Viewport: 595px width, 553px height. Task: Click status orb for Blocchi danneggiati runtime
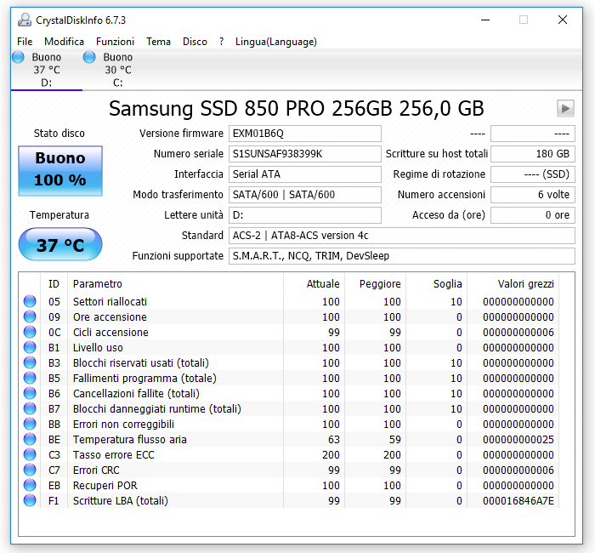point(30,408)
